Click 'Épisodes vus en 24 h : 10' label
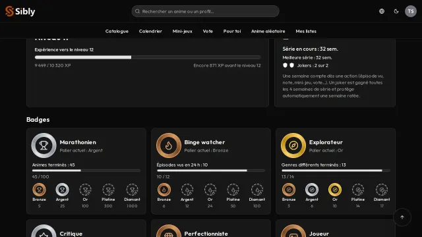 (182, 165)
